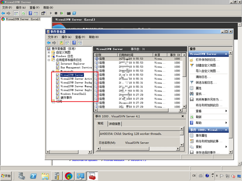Click Back arrow in VisualSVN Server toolbar

[3, 13]
